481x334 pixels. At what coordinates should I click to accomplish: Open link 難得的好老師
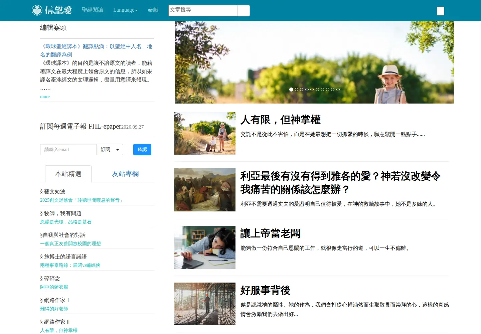pos(54,309)
